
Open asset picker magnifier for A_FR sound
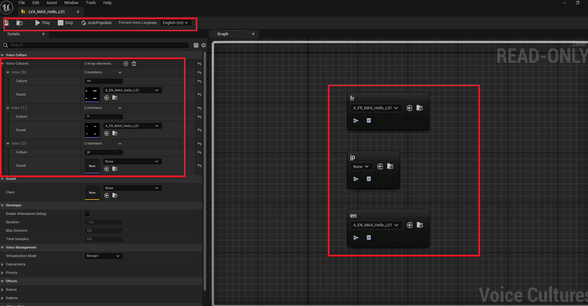(x=115, y=133)
